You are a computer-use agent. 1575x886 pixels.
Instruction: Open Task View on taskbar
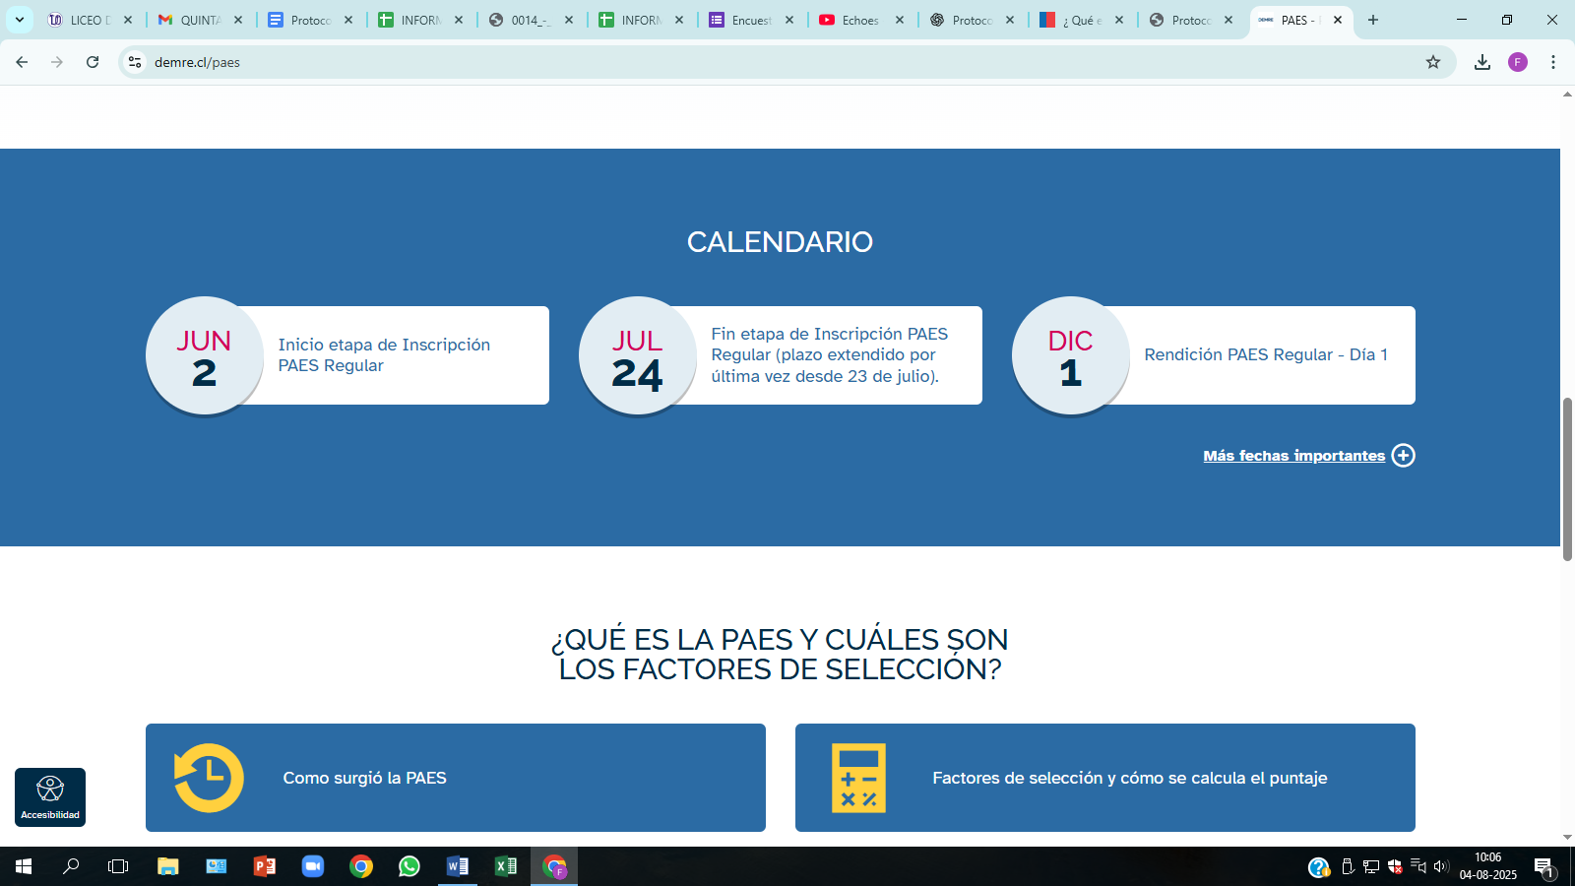pos(118,866)
